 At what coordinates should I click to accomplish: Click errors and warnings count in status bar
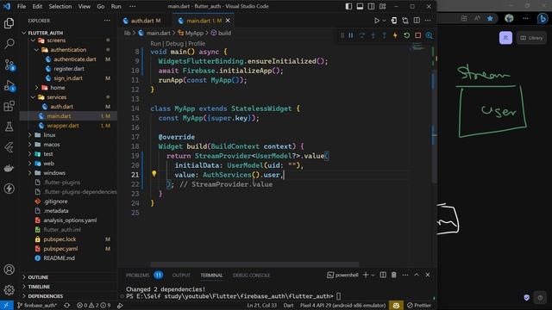93,306
